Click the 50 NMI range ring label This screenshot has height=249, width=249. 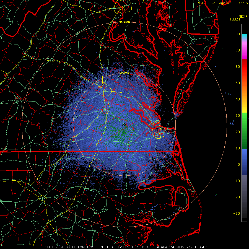124,73
